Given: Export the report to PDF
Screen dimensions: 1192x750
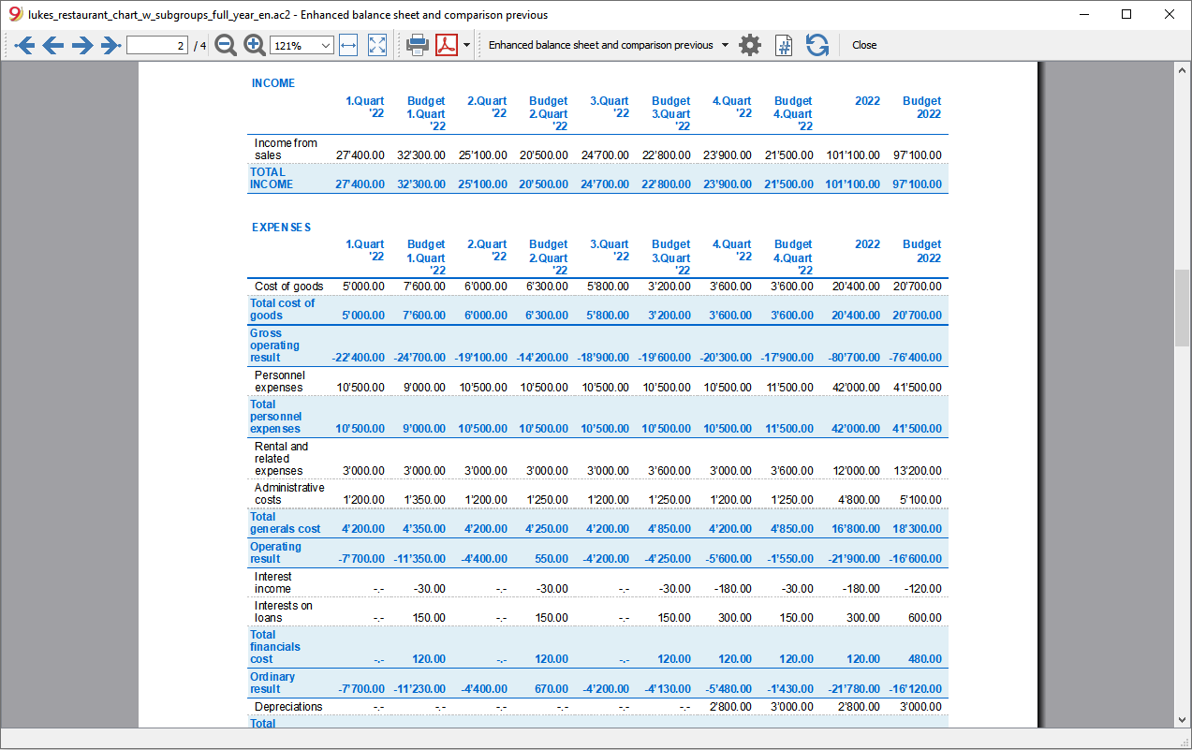Looking at the screenshot, I should pyautogui.click(x=447, y=45).
